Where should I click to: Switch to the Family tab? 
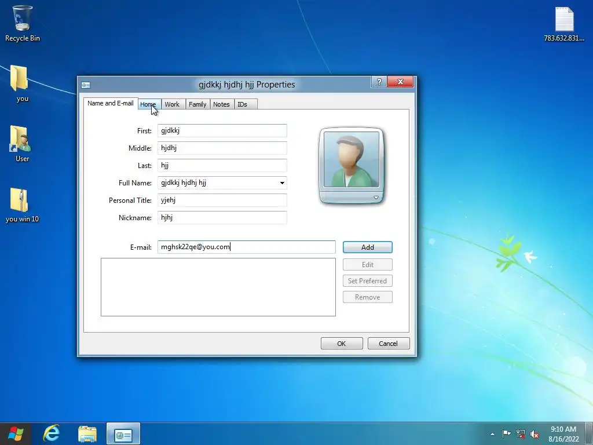click(197, 104)
